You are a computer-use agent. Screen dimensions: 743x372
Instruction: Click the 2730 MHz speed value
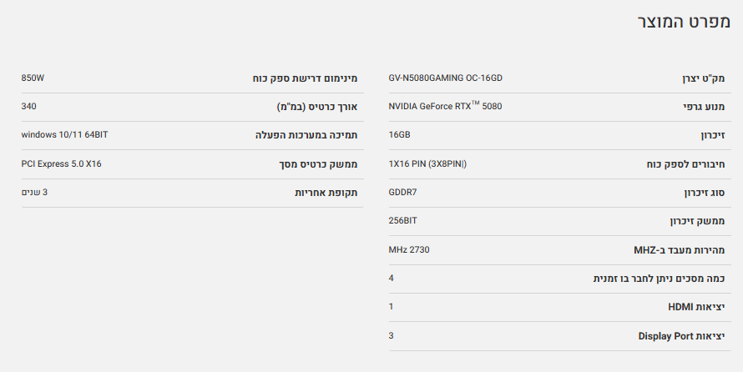(x=409, y=249)
